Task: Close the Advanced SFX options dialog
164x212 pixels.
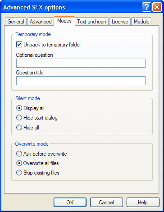Action: click(x=157, y=7)
